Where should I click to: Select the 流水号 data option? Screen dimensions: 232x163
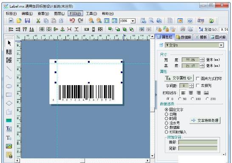click(x=167, y=123)
